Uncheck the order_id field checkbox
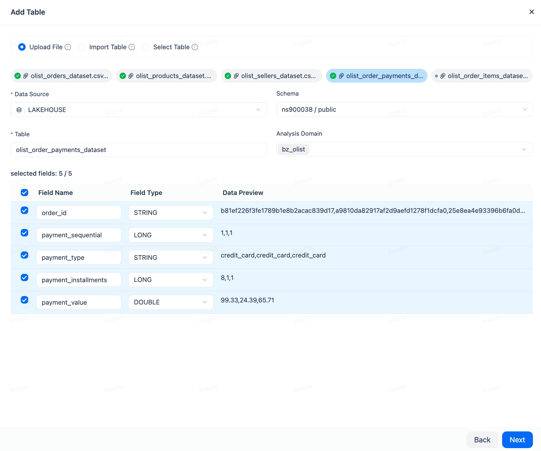This screenshot has width=541, height=451. pos(24,211)
